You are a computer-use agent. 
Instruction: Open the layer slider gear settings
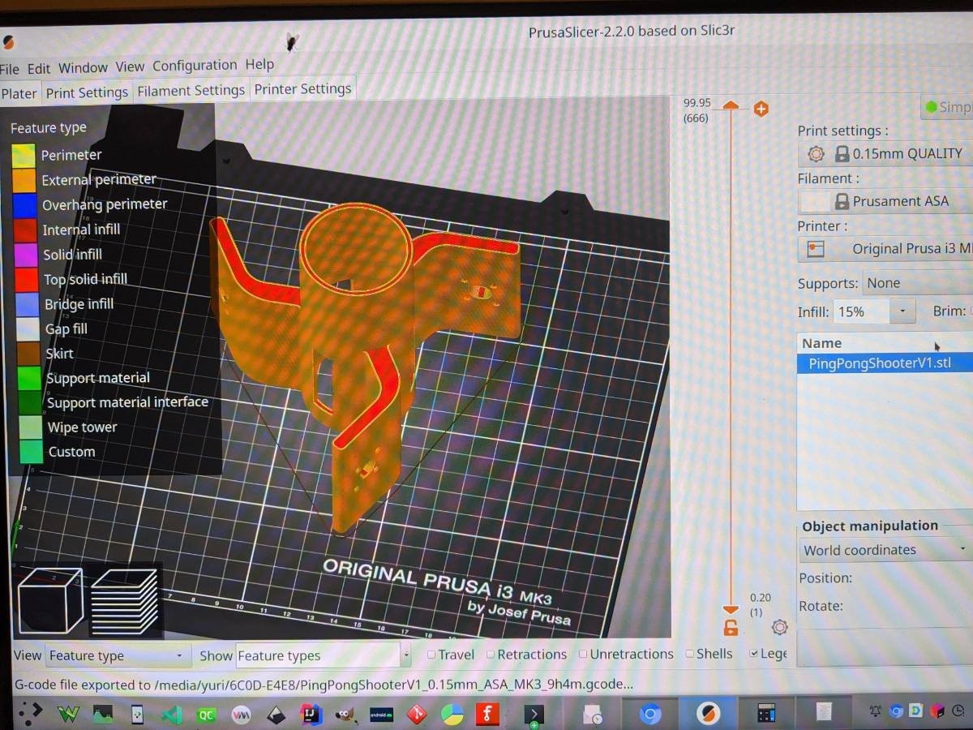(780, 627)
